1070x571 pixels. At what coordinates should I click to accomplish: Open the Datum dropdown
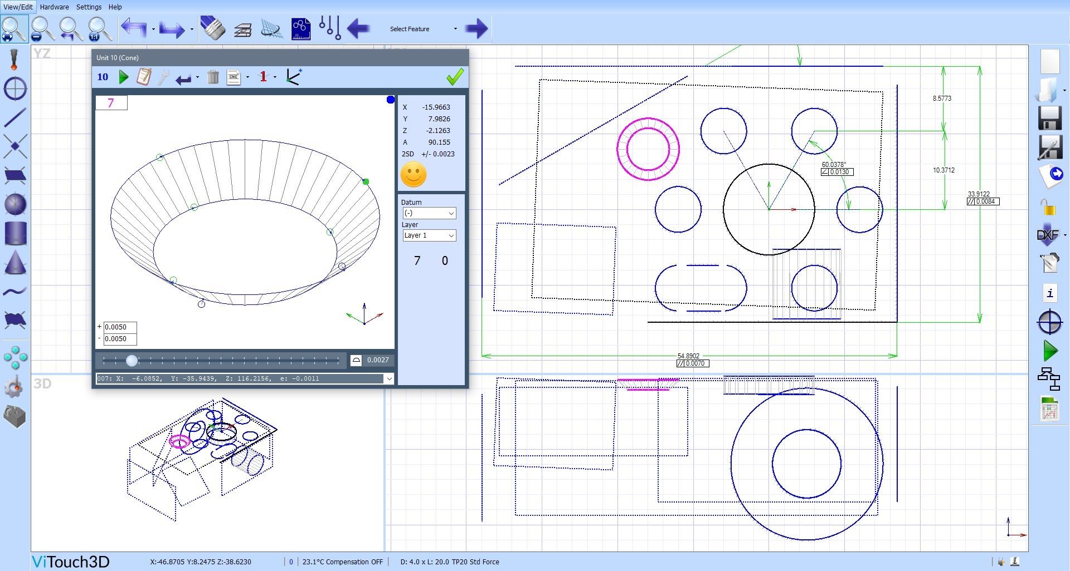click(x=429, y=213)
